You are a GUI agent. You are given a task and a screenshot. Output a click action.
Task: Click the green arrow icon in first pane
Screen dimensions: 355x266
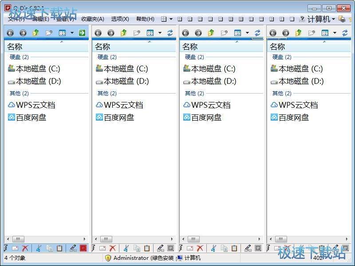pyautogui.click(x=82, y=33)
